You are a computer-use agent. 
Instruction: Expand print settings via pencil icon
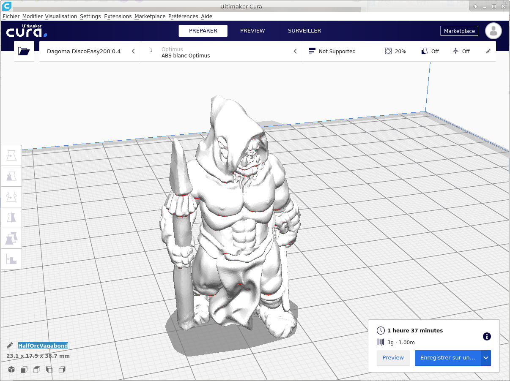click(x=488, y=51)
